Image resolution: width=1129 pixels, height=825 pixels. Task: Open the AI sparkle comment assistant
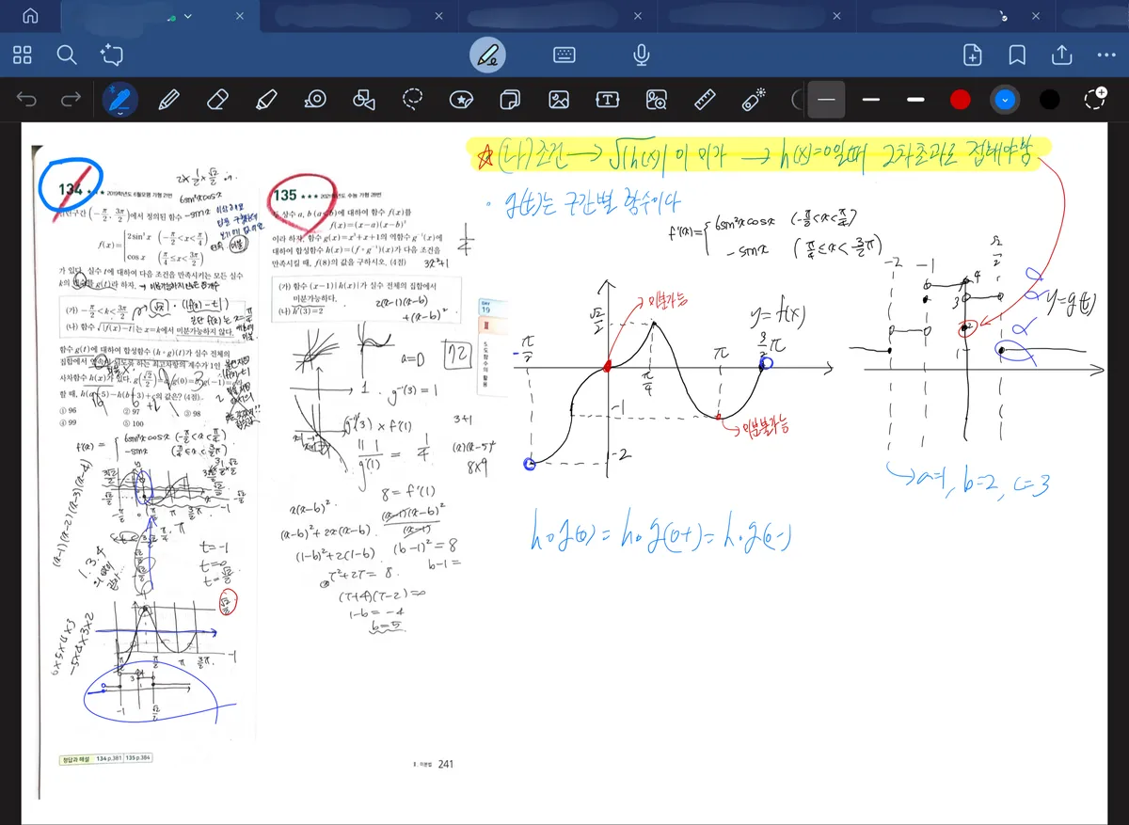tap(112, 55)
